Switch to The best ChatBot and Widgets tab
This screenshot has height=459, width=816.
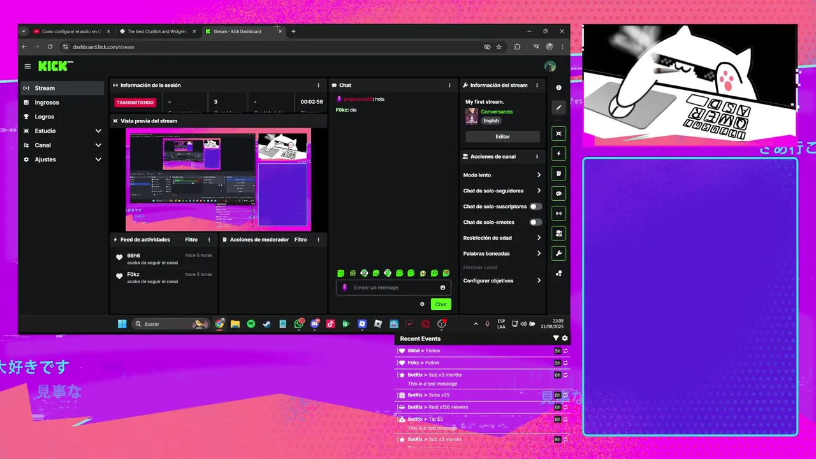click(158, 31)
